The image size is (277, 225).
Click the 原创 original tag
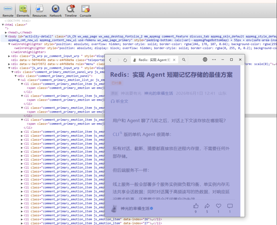114,93
